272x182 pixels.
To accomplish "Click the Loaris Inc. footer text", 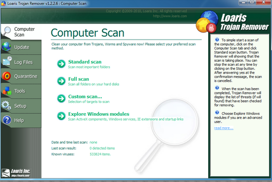I will point(20,171).
